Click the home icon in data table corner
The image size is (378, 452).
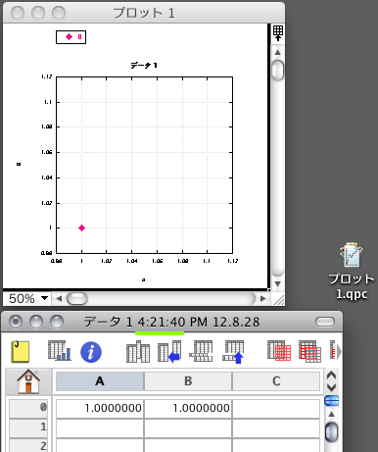tap(28, 381)
